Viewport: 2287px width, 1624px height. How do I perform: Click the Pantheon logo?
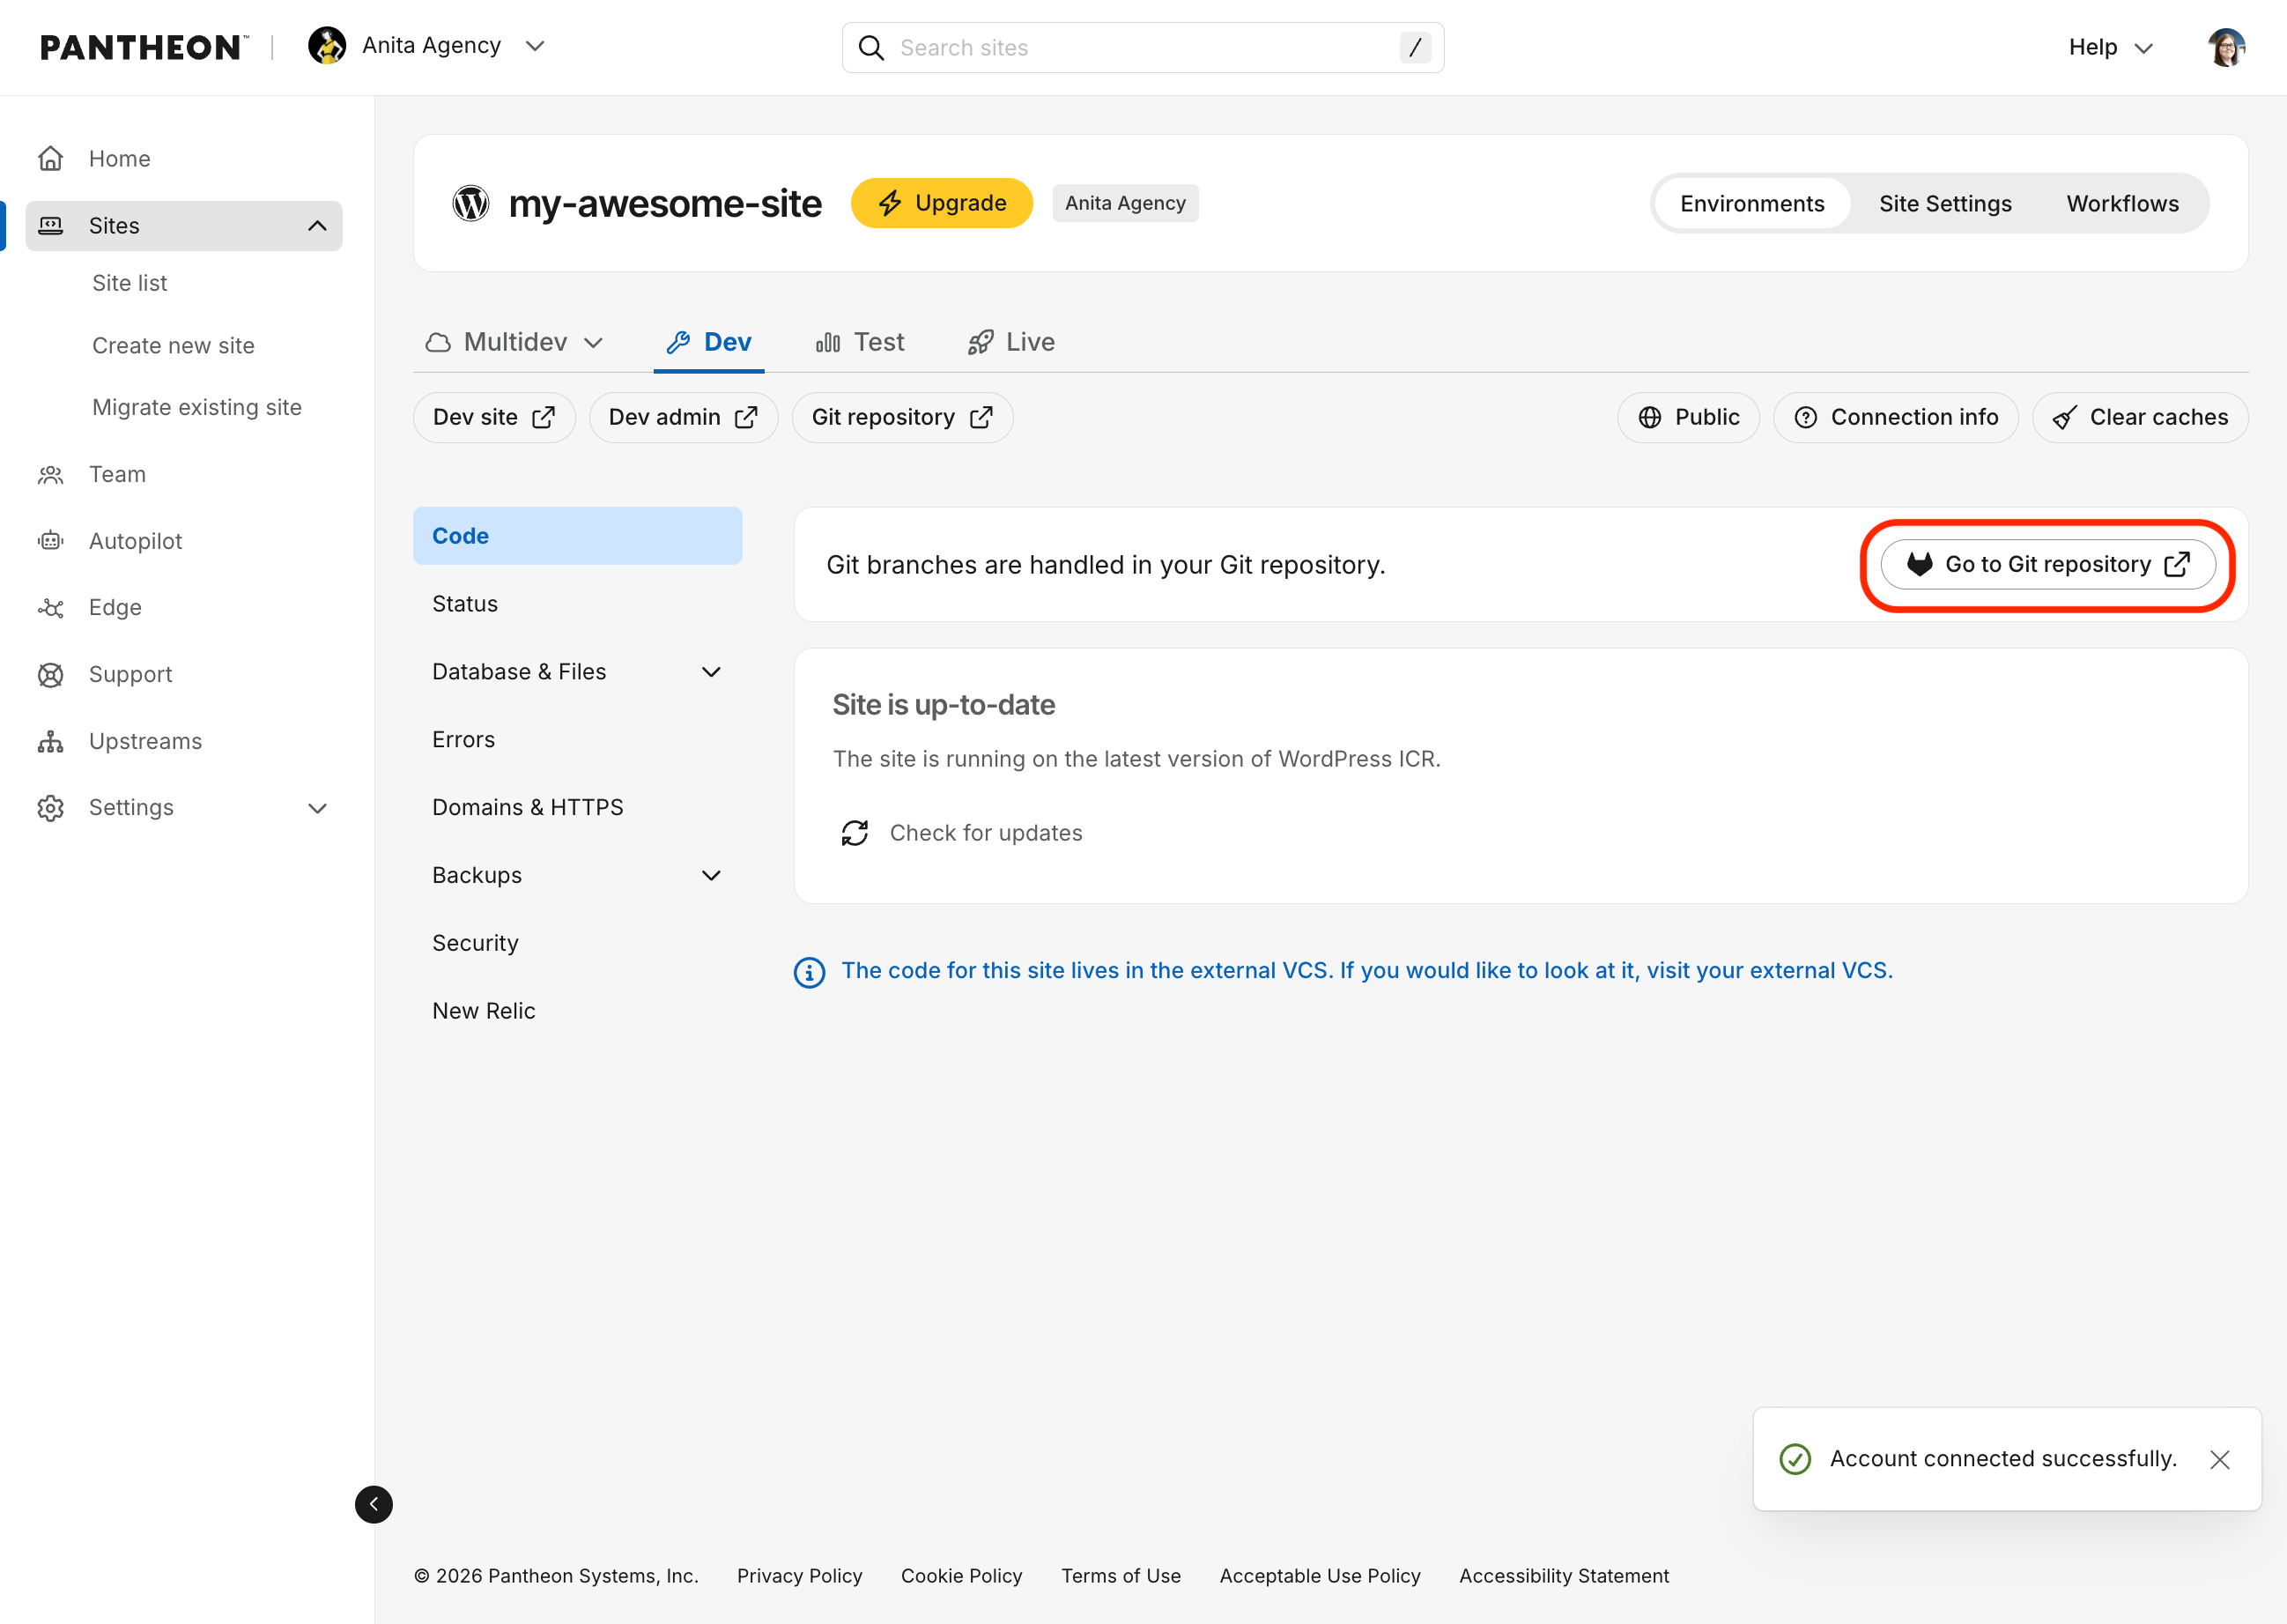pos(144,47)
